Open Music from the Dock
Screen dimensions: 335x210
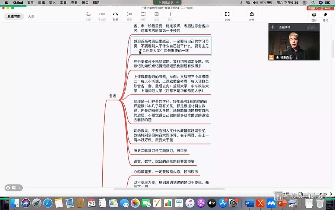[190, 203]
